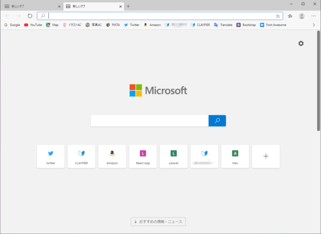The image size is (321, 234).
Task: Open Google bookmark in favorites bar
Action: pos(12,25)
